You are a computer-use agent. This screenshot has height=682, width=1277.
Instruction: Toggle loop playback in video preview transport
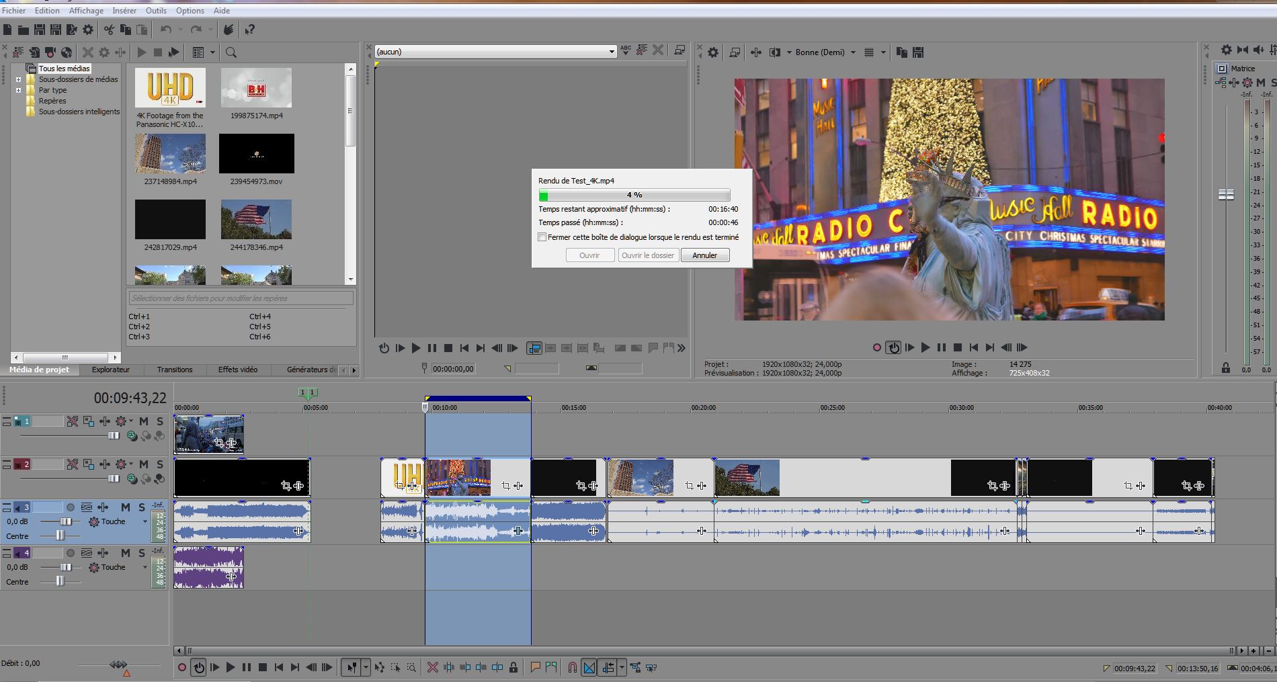pyautogui.click(x=893, y=347)
